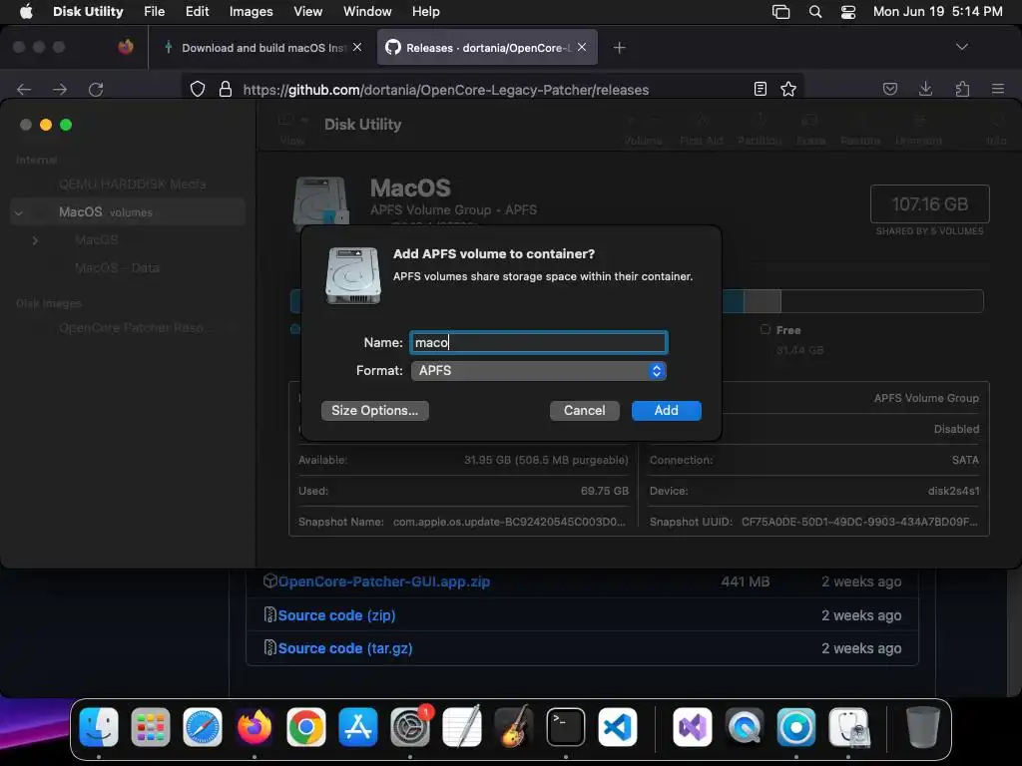
Task: Open the View menu
Action: [x=307, y=12]
